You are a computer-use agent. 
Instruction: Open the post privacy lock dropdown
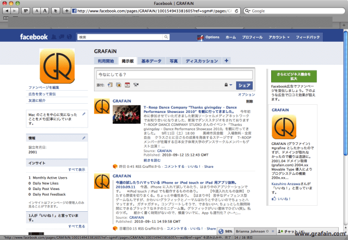228,85
